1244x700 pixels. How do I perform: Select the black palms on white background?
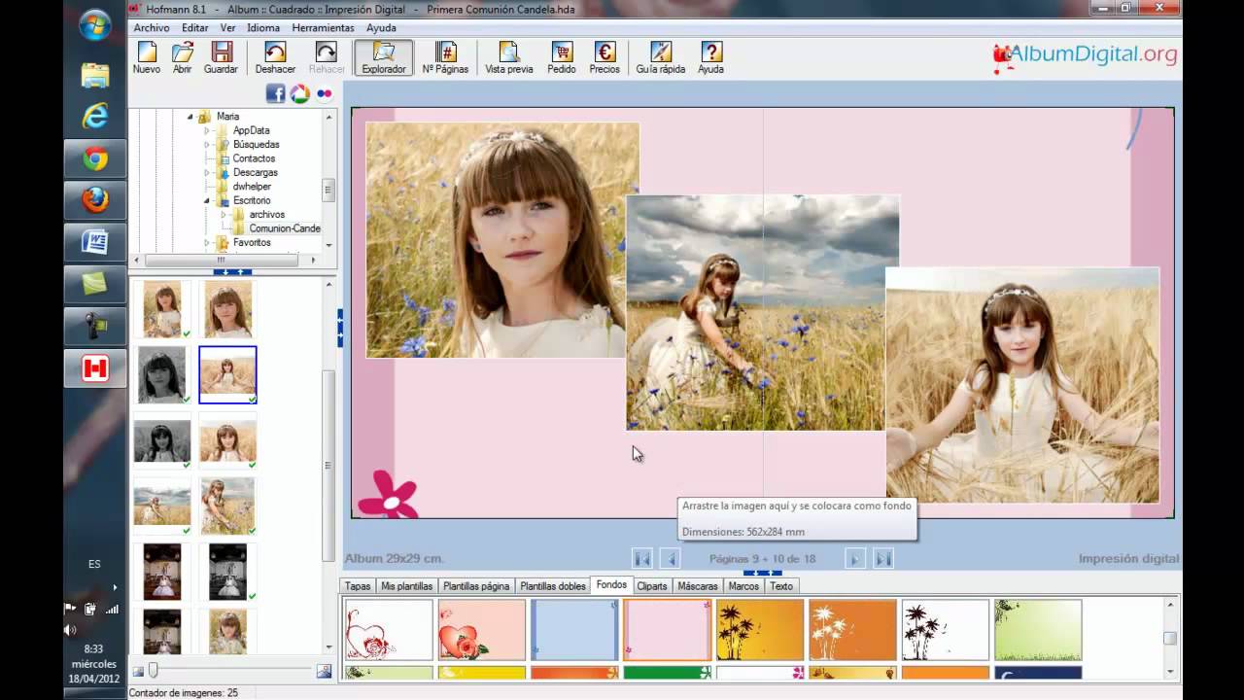946,630
